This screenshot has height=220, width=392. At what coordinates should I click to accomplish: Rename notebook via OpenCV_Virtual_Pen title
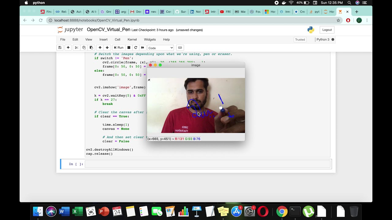point(108,30)
